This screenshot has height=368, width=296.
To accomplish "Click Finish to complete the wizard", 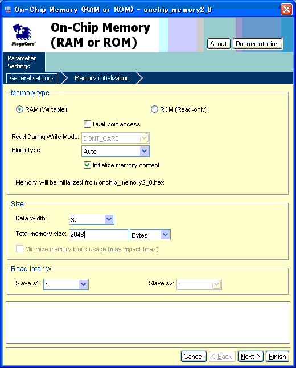I will [x=277, y=357].
